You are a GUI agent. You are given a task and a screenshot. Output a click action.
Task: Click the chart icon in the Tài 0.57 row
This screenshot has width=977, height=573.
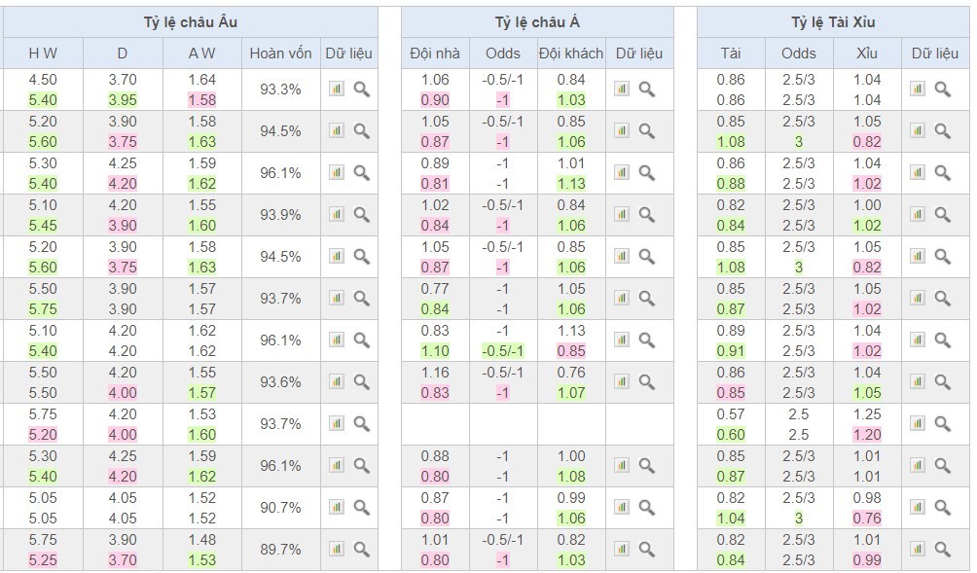pos(918,424)
